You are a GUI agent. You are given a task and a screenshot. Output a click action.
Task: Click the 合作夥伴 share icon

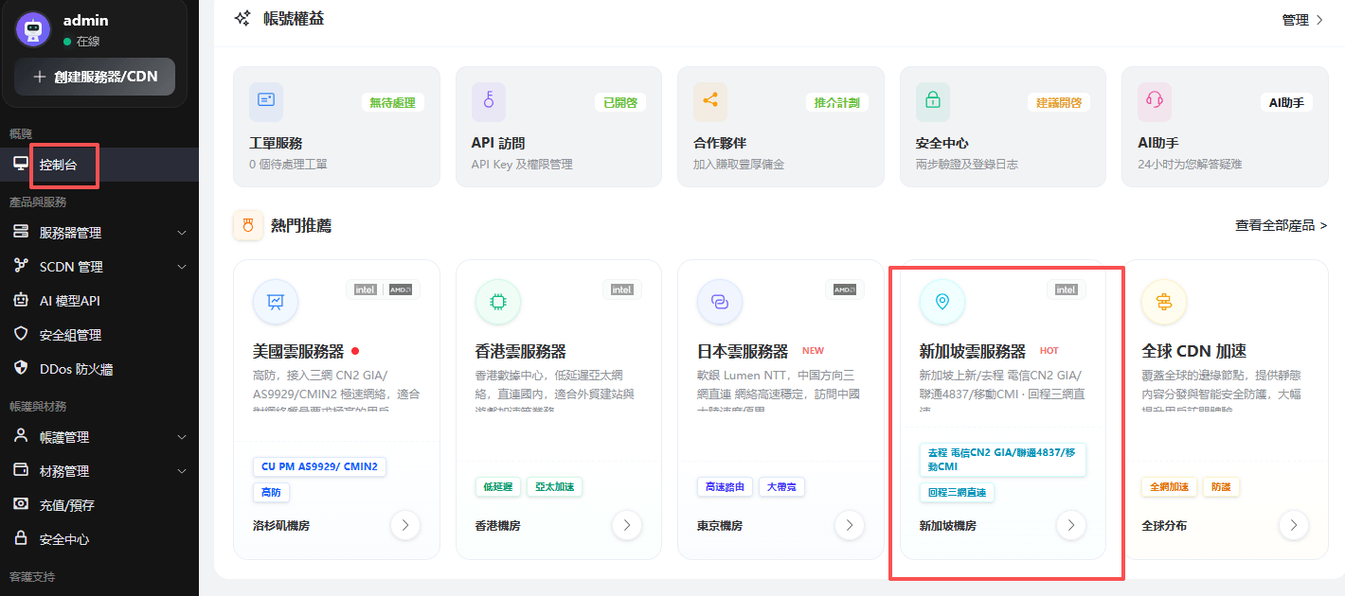point(710,101)
